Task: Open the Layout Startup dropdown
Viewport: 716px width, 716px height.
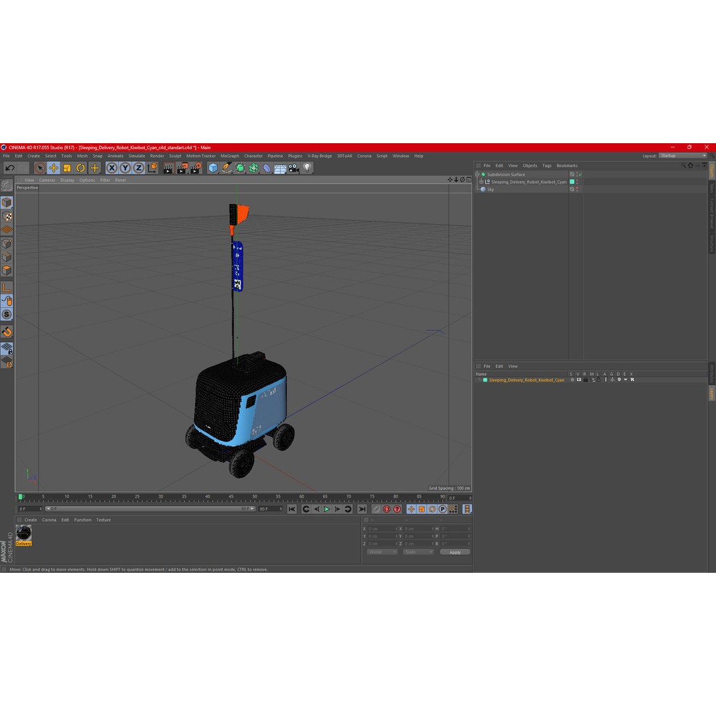Action: (683, 156)
